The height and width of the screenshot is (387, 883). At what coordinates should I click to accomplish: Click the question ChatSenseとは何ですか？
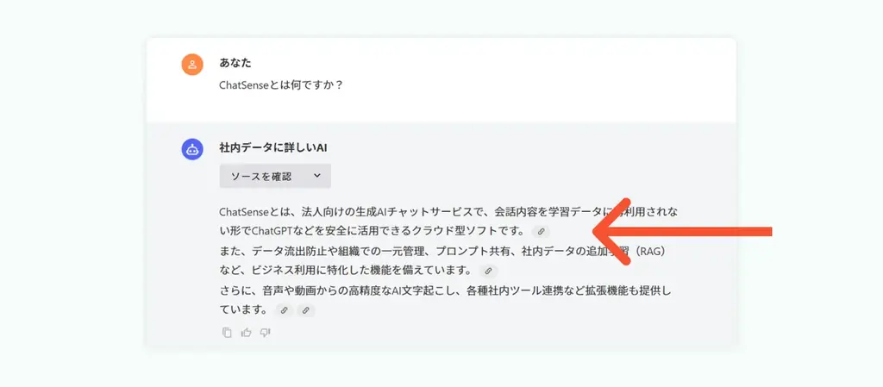[281, 86]
